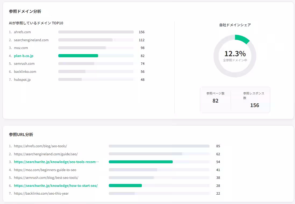Click the value 74 beside semrush.com
The image size is (295, 204).
pyautogui.click(x=143, y=64)
